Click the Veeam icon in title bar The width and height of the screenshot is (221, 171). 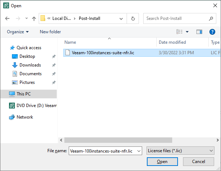6,5
